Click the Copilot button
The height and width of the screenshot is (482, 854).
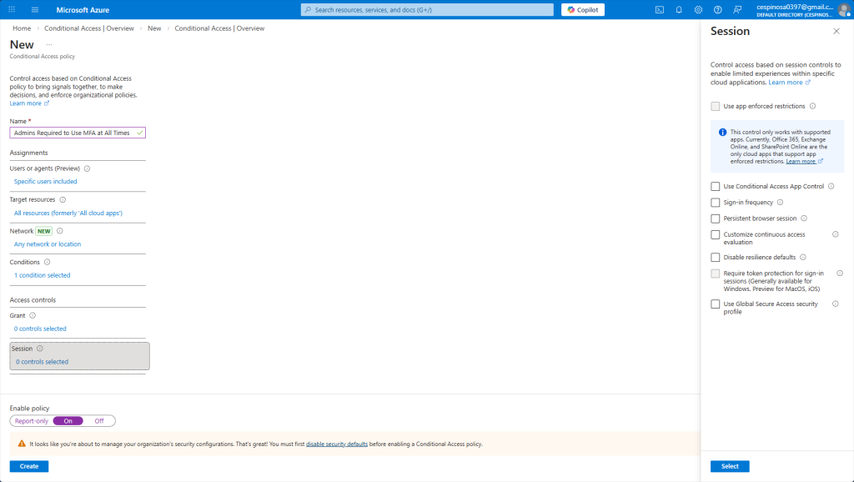coord(583,9)
